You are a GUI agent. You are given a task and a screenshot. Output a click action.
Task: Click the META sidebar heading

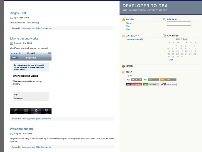click(129, 72)
